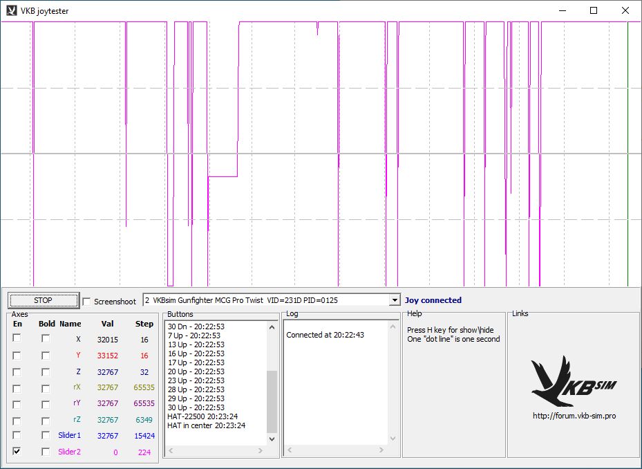
Task: Tick the Bold checkbox for Z axis
Action: [46, 372]
